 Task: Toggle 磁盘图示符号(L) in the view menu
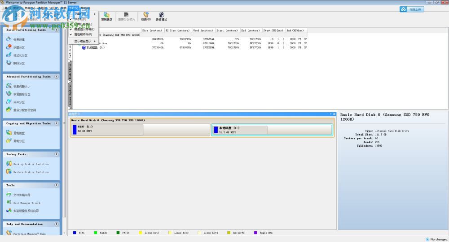(x=84, y=29)
